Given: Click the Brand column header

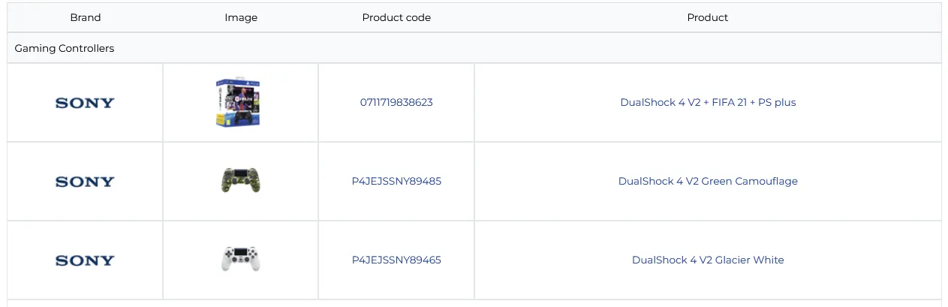Looking at the screenshot, I should click(x=85, y=17).
